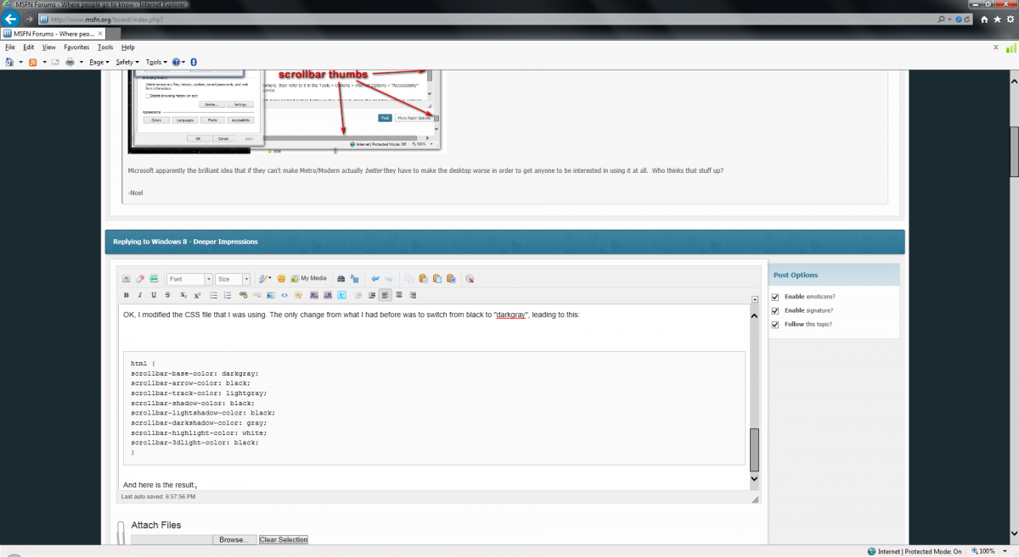Undo the last edit in the editor
The height and width of the screenshot is (557, 1019).
coord(374,278)
